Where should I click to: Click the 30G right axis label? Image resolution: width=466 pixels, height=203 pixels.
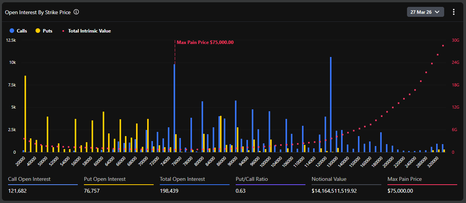point(455,40)
